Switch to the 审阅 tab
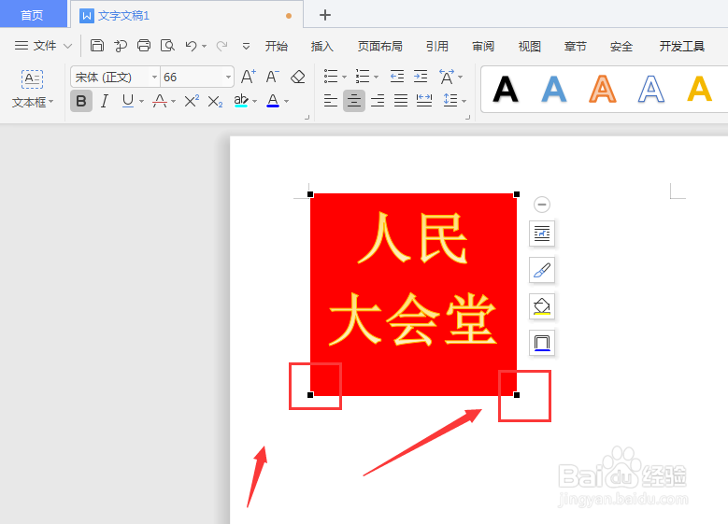This screenshot has width=728, height=524. [483, 46]
